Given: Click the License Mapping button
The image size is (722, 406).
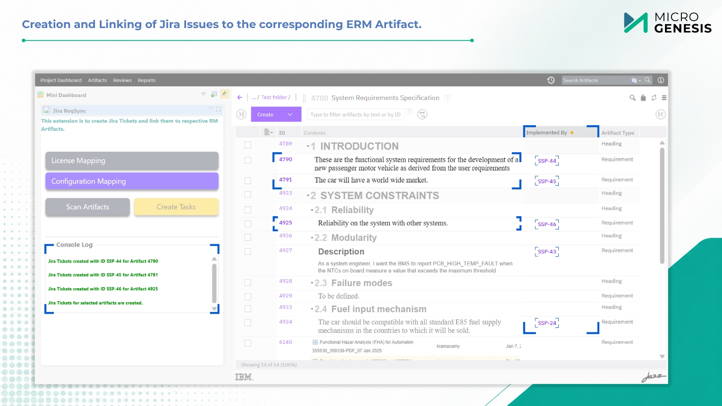Looking at the screenshot, I should (x=132, y=161).
